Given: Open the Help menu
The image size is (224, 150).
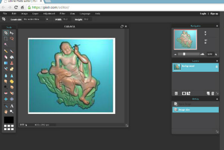Looking at the screenshot, I should pos(97,14).
